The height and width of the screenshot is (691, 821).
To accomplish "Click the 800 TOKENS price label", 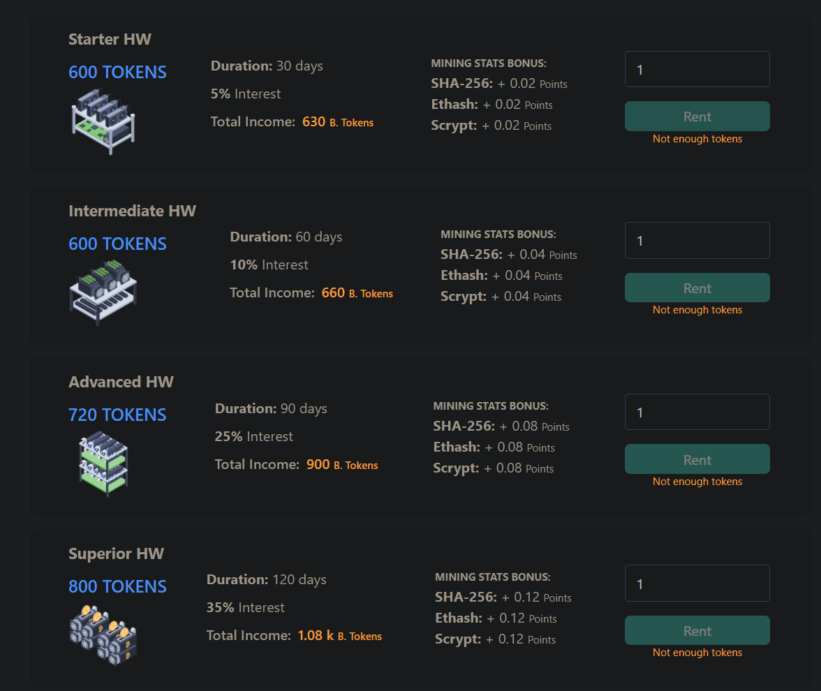I will (117, 587).
